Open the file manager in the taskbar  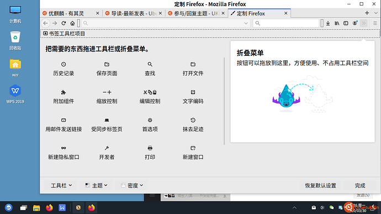36,208
